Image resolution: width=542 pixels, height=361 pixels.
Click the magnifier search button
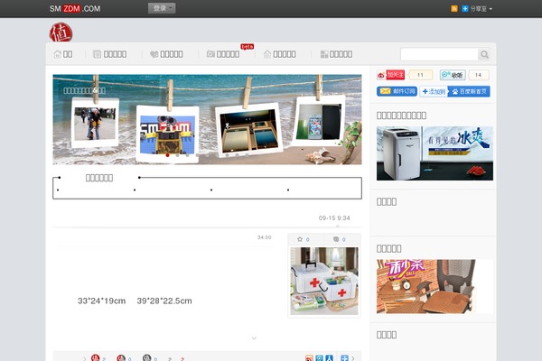pyautogui.click(x=484, y=54)
